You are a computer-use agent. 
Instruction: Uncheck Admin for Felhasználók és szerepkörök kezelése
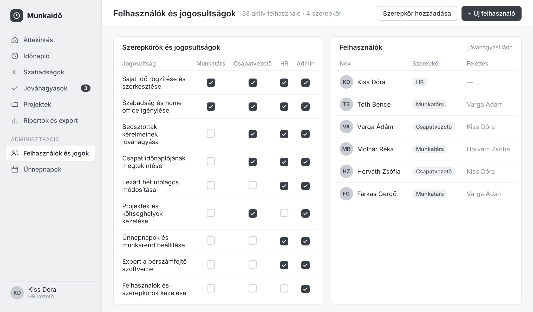pos(305,289)
